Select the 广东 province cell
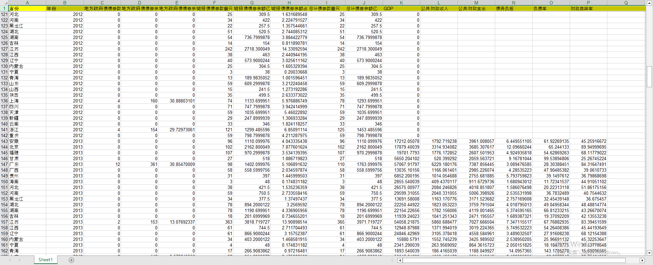 [27, 165]
